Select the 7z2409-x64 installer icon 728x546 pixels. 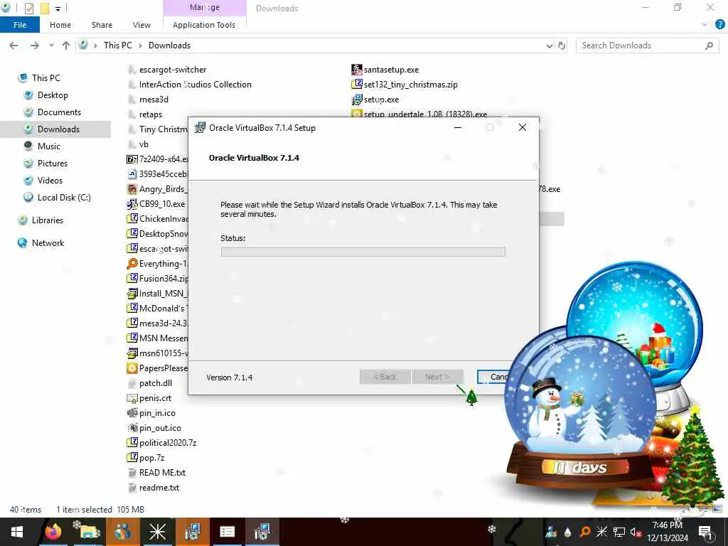(132, 159)
